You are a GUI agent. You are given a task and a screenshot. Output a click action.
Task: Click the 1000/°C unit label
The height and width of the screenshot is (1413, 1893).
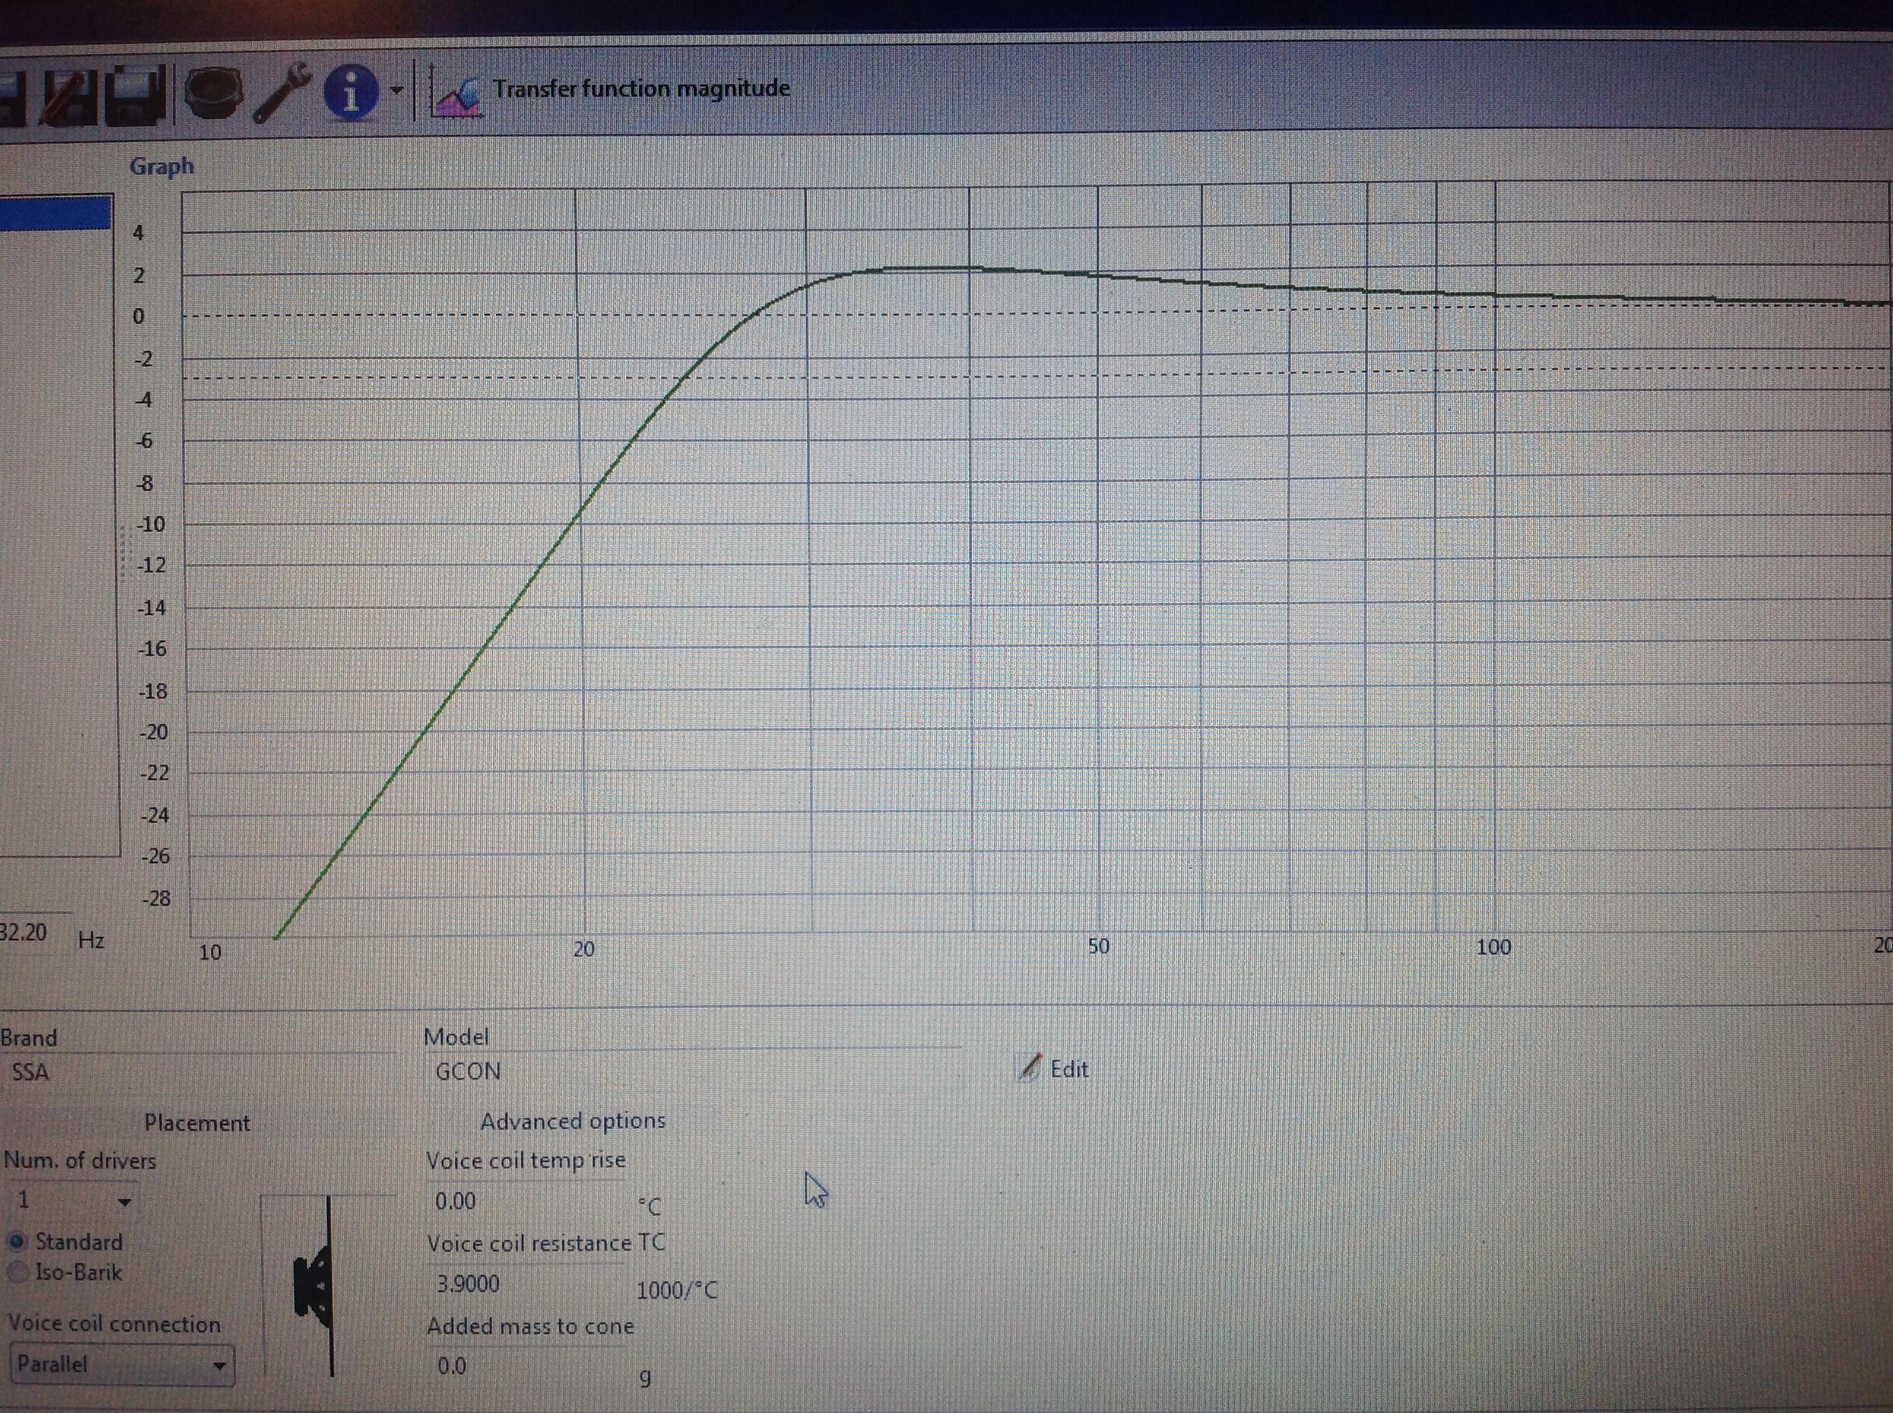[677, 1290]
